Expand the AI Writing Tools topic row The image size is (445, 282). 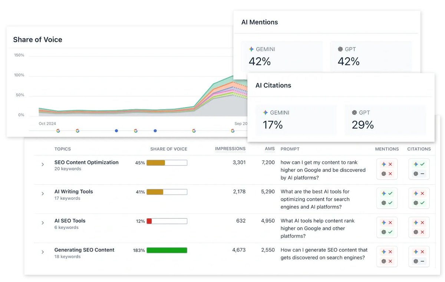(x=43, y=194)
